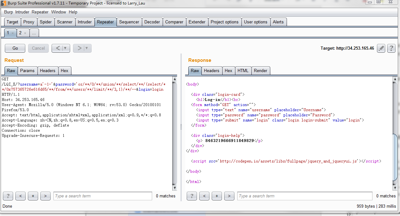Open the Intruder menu
Image resolution: width=400 pixels, height=216 pixels.
(x=22, y=12)
